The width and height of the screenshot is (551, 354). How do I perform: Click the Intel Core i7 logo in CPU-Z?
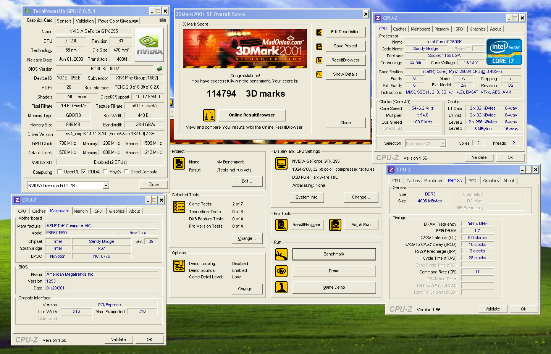[504, 52]
